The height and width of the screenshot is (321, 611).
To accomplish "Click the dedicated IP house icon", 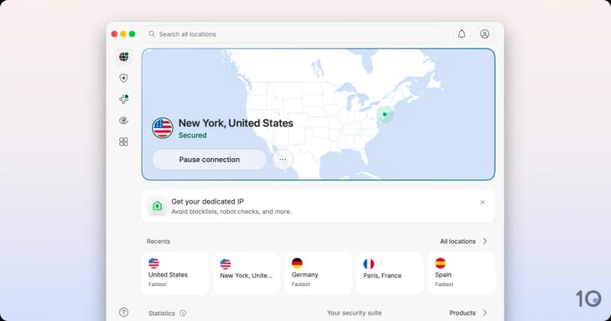I will (157, 206).
